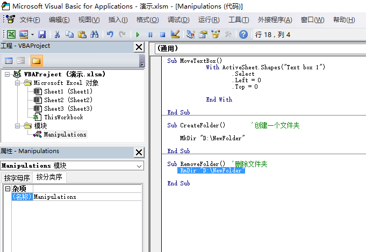Click the (名称) property row label
The height and width of the screenshot is (252, 366).
click(22, 197)
